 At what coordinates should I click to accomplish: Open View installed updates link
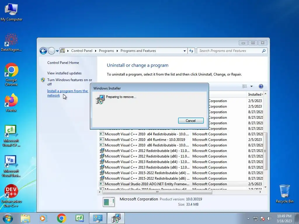pyautogui.click(x=64, y=73)
